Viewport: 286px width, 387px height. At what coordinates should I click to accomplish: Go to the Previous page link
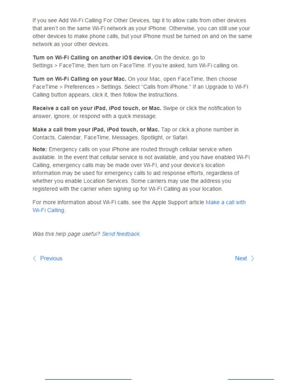tap(51, 258)
